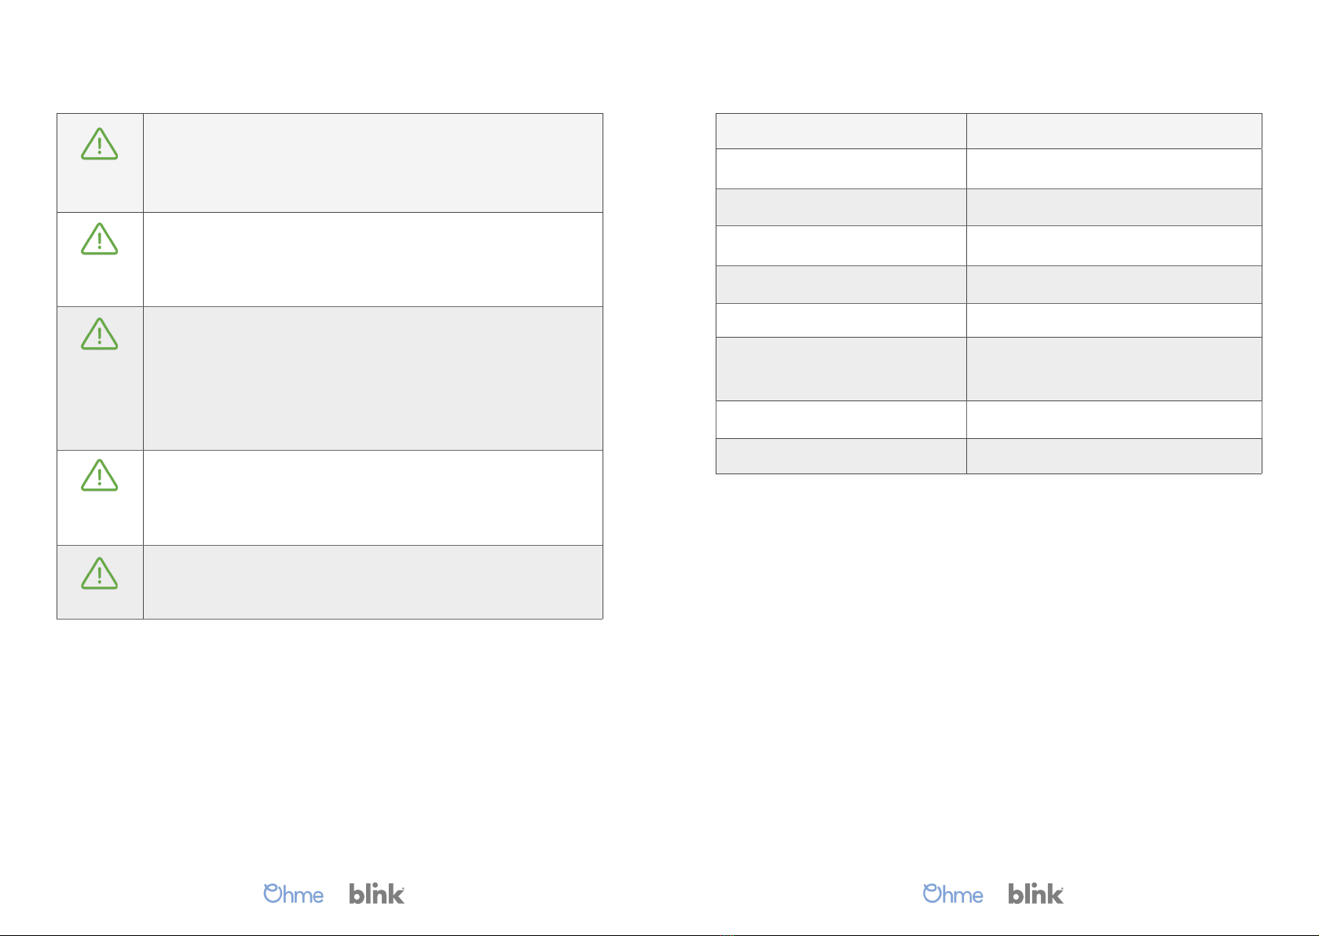1319x936 pixels.
Task: Click the large grey text cell beside third warning icon
Action: pos(373,378)
